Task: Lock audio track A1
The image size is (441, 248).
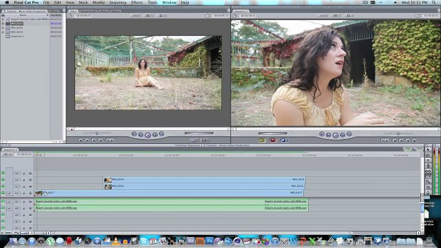Action: [24, 202]
